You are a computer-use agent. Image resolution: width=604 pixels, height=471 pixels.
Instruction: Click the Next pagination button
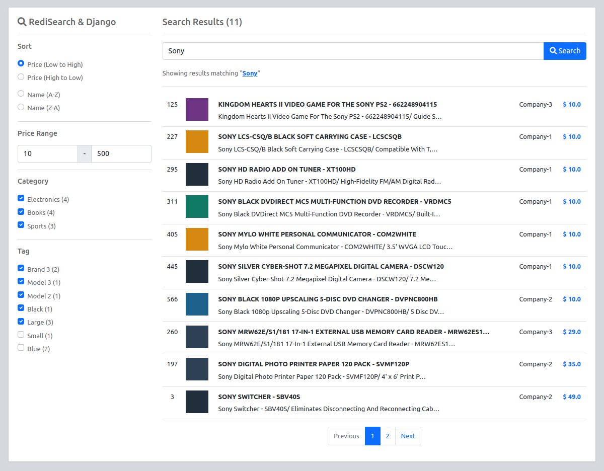point(408,436)
